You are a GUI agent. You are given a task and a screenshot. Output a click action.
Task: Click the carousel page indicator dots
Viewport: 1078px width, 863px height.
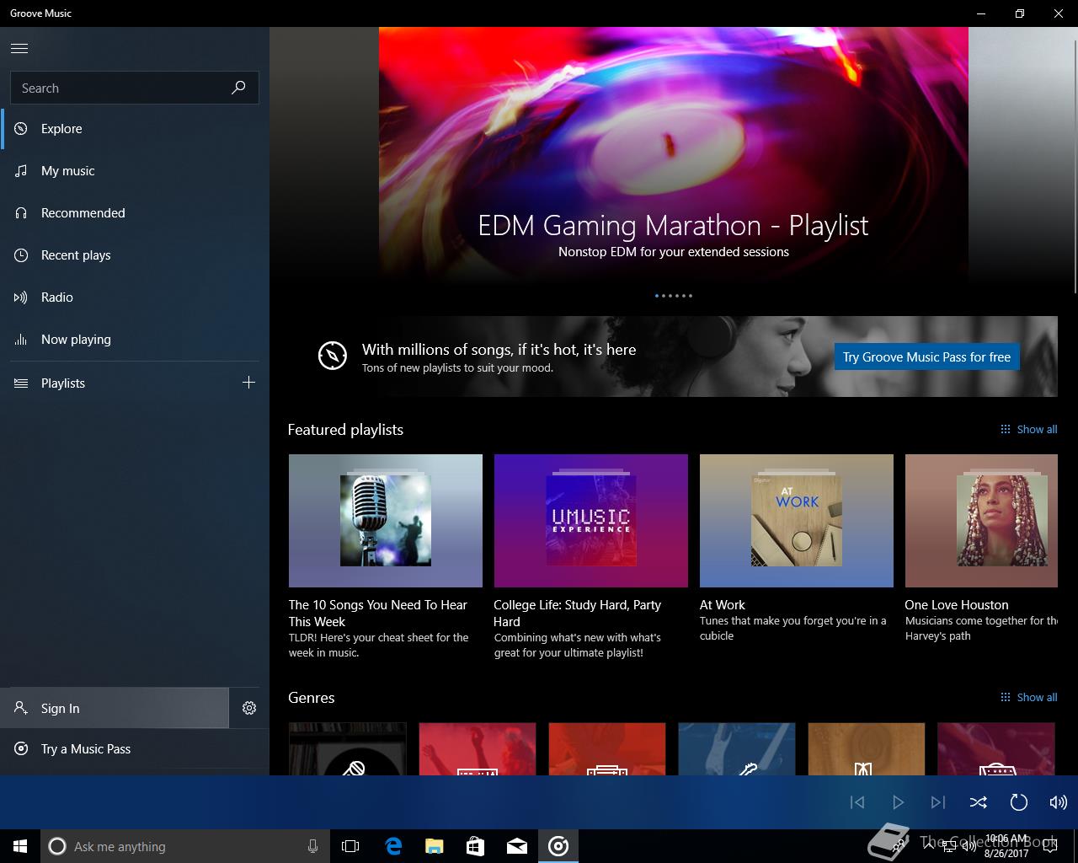pos(674,296)
